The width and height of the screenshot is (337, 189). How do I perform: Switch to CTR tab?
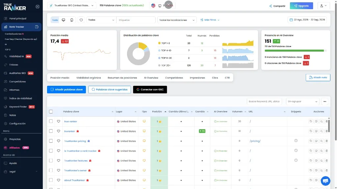point(227,78)
